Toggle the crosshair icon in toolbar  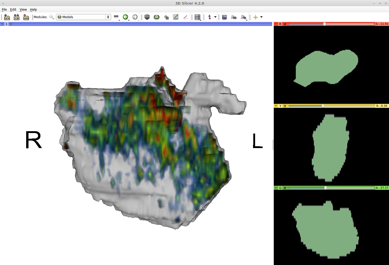point(255,17)
